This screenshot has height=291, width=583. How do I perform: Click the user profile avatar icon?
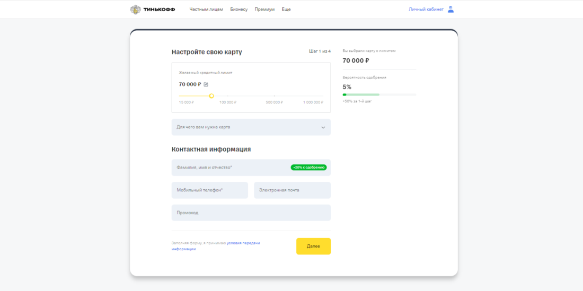tap(450, 10)
